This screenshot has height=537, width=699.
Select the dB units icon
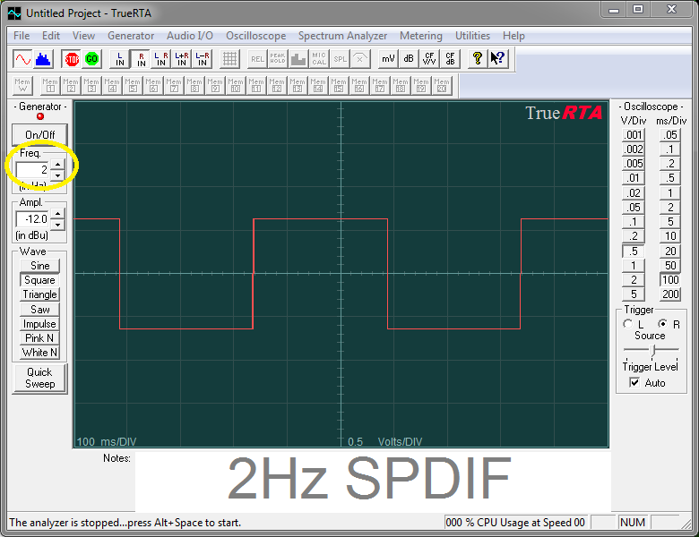(409, 59)
